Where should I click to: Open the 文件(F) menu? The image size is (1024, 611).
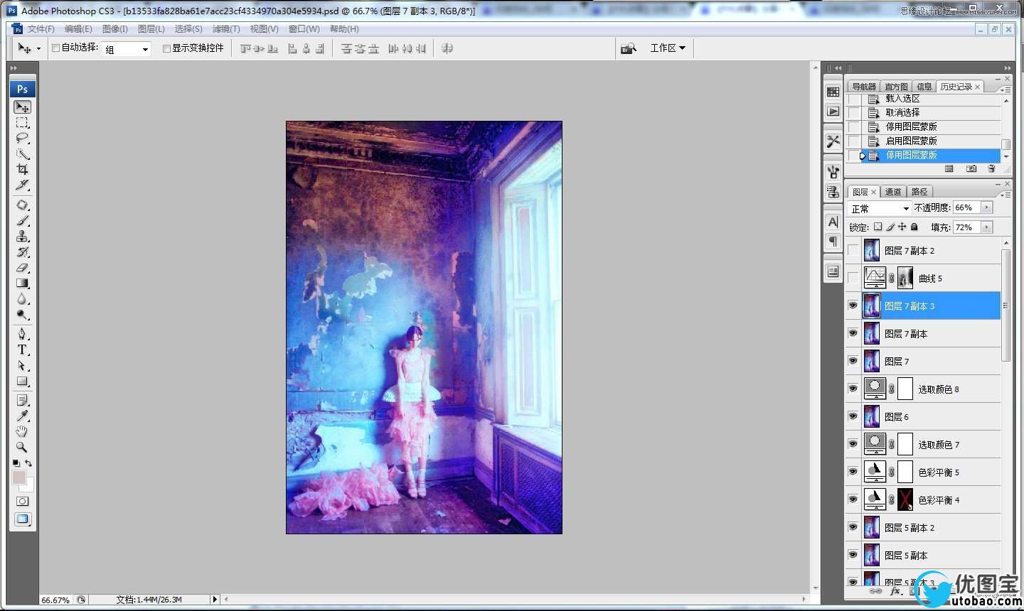[41, 29]
